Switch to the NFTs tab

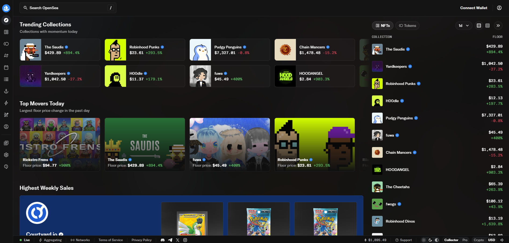[x=383, y=26]
